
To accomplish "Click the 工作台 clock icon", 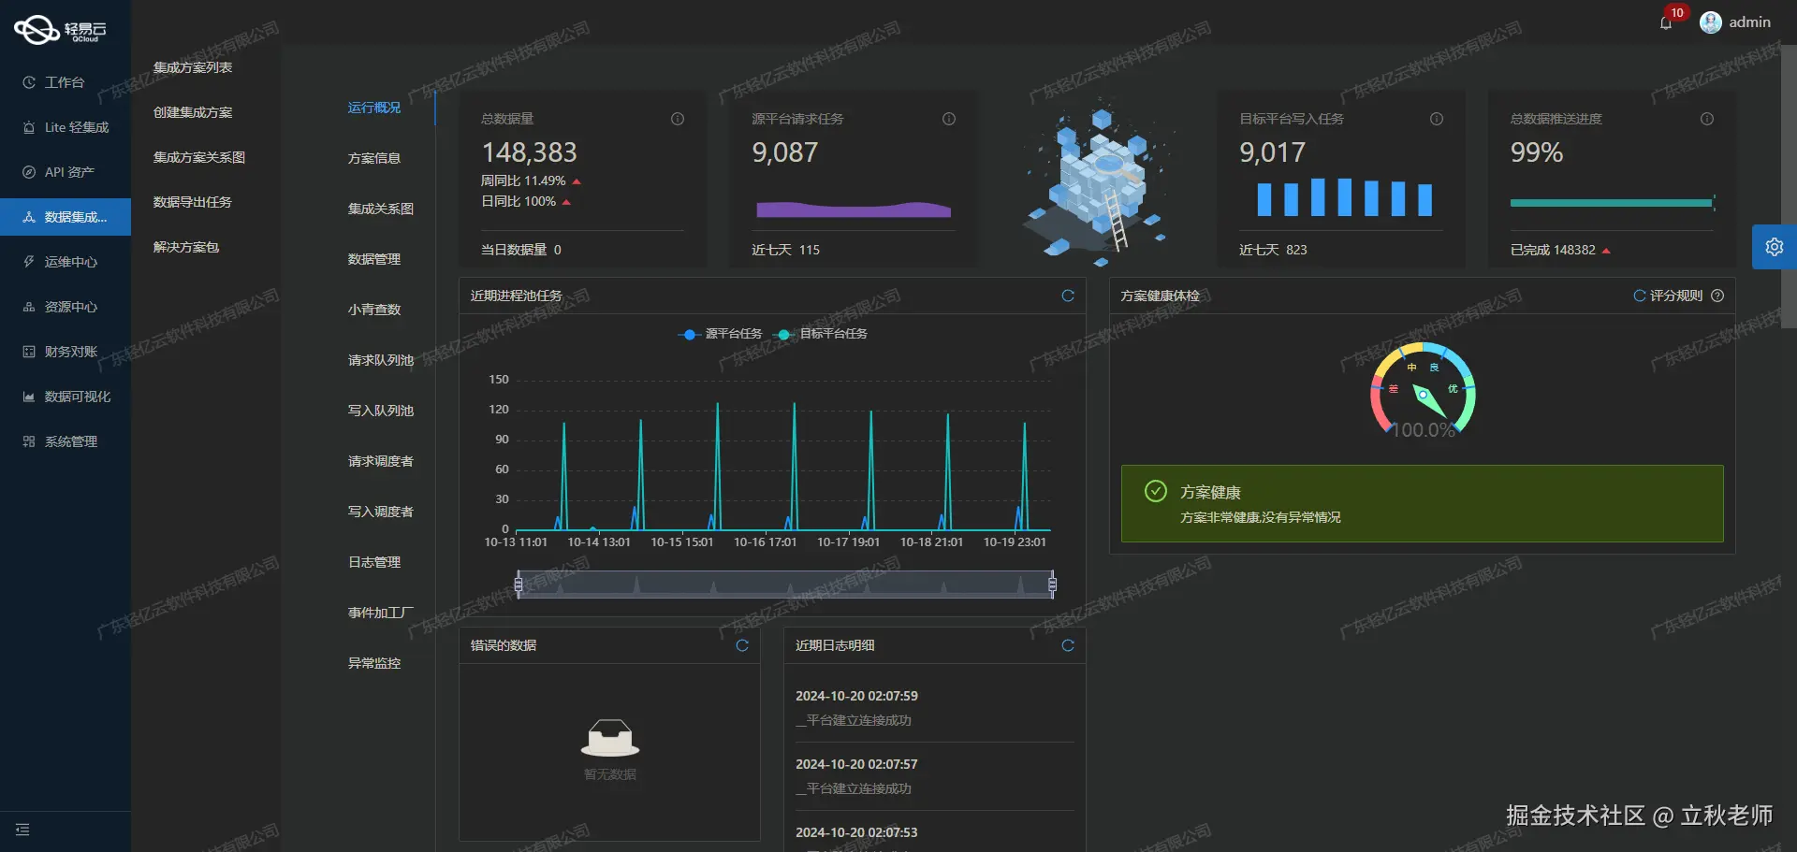I will pyautogui.click(x=29, y=82).
